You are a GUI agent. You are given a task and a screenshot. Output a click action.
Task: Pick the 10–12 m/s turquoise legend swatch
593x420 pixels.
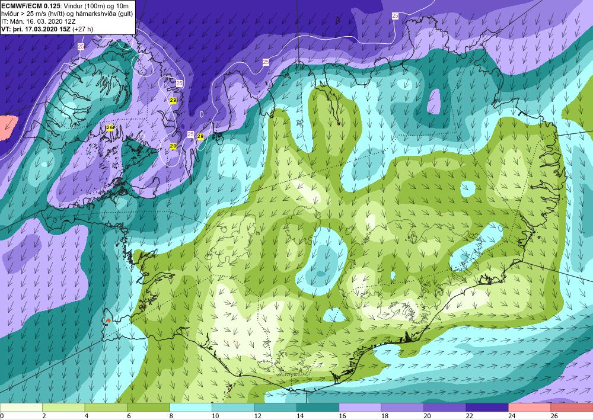[x=233, y=407]
